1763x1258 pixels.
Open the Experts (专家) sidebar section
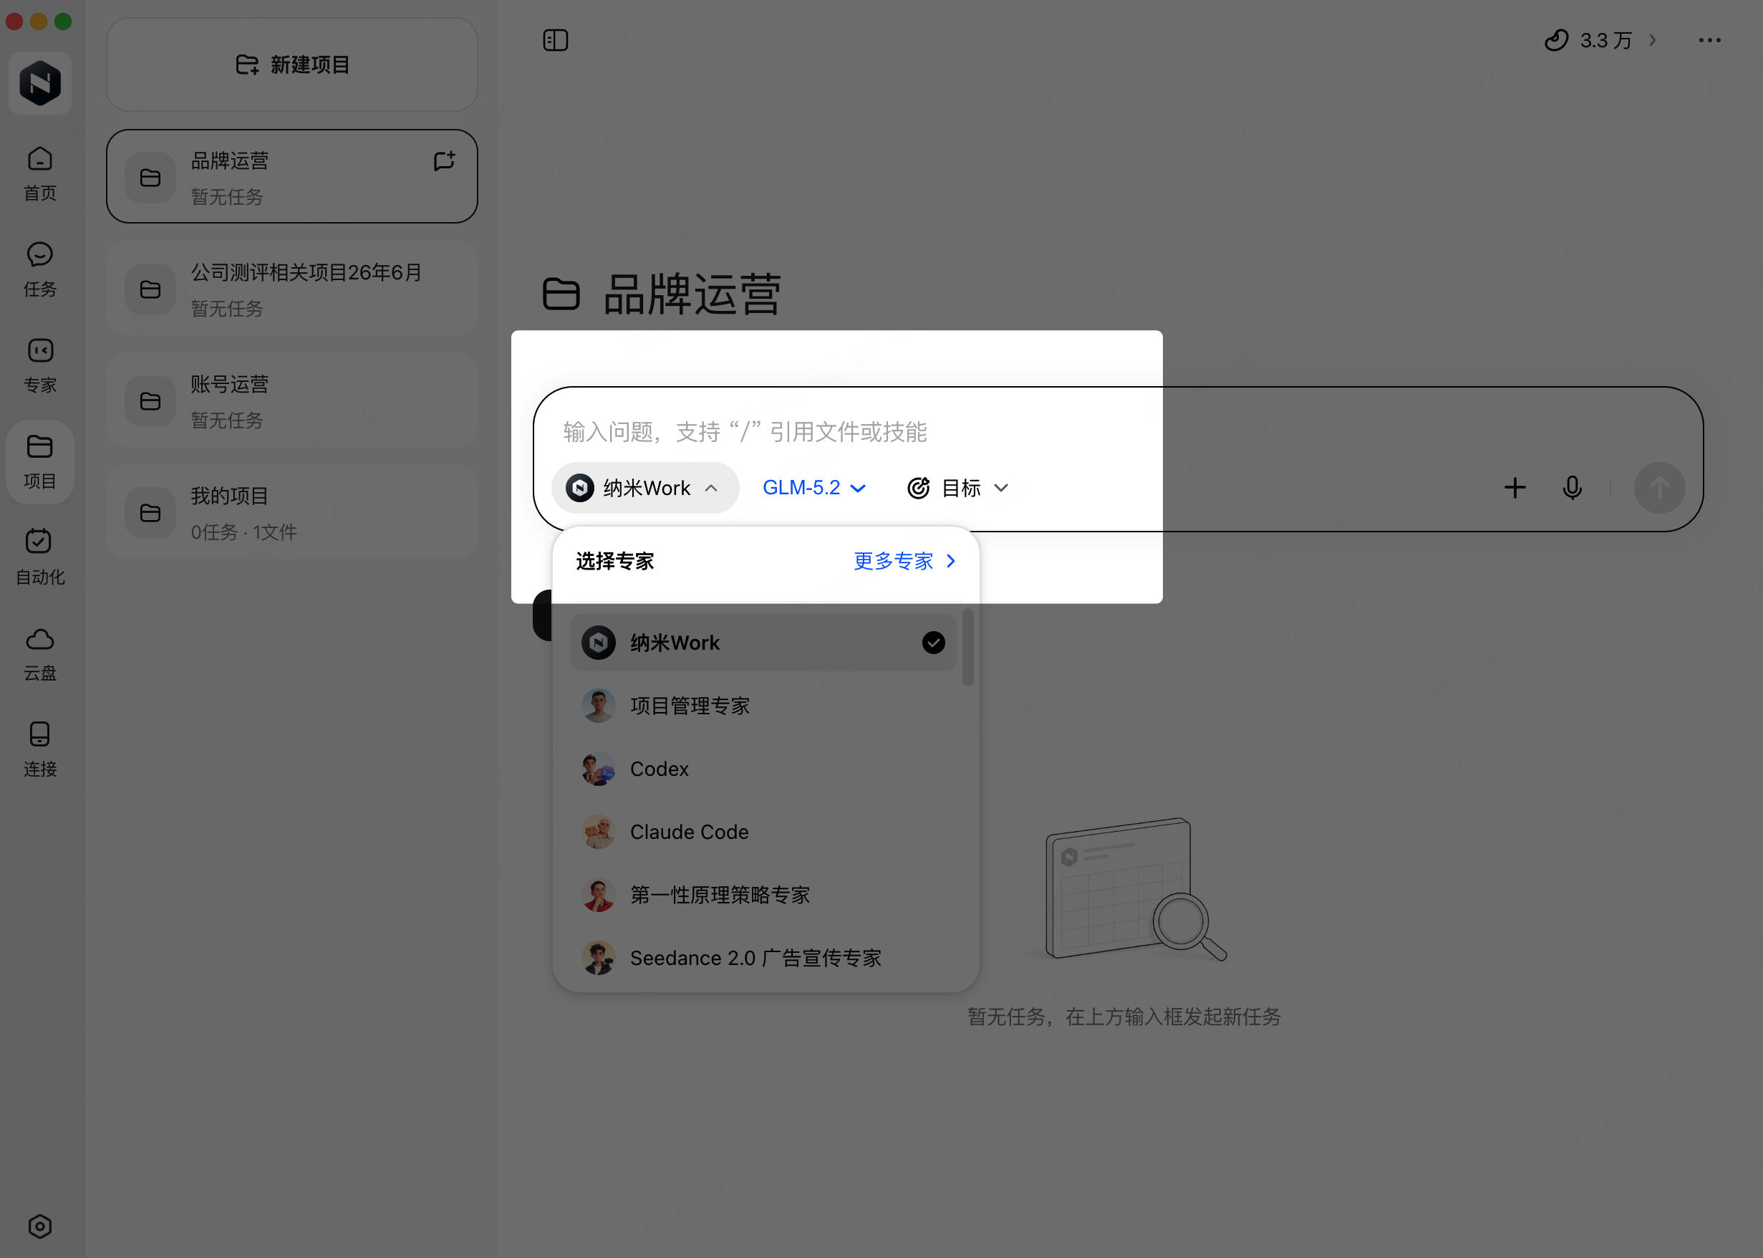(39, 365)
